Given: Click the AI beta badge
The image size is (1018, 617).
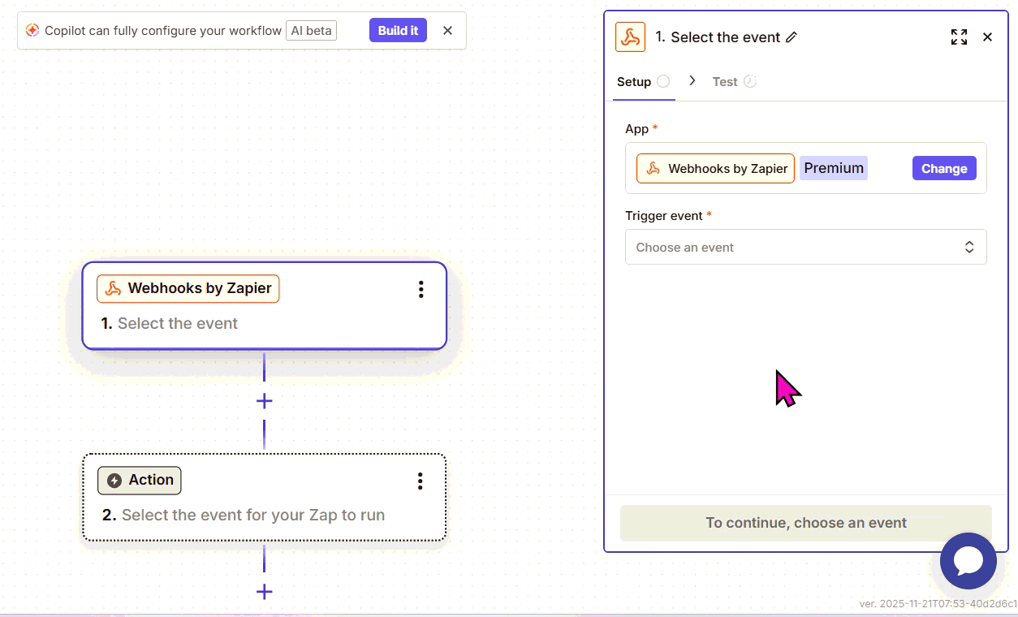Looking at the screenshot, I should tap(311, 31).
